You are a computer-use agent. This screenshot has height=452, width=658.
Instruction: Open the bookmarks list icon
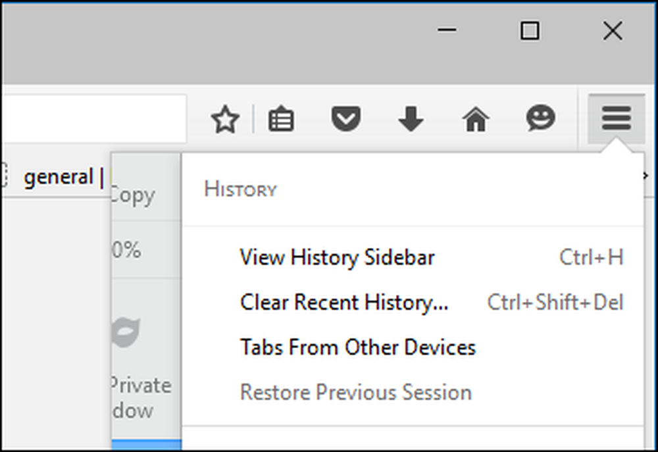[281, 120]
